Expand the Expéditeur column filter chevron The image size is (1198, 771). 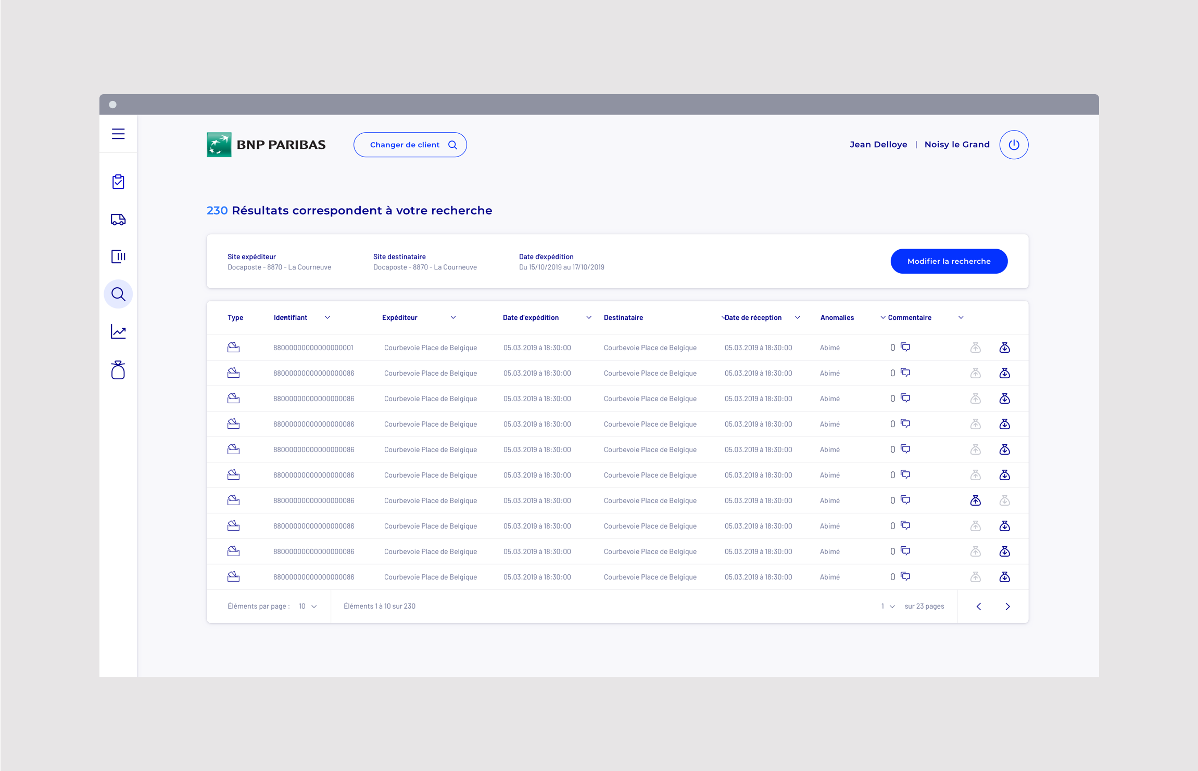click(453, 317)
